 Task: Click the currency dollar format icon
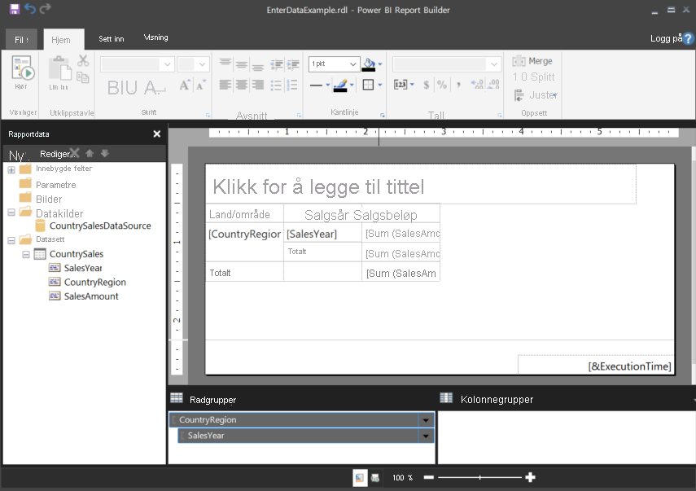pos(426,85)
